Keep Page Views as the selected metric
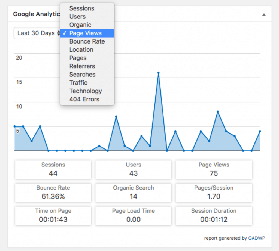Viewport: 279px width, 251px height. (x=85, y=33)
